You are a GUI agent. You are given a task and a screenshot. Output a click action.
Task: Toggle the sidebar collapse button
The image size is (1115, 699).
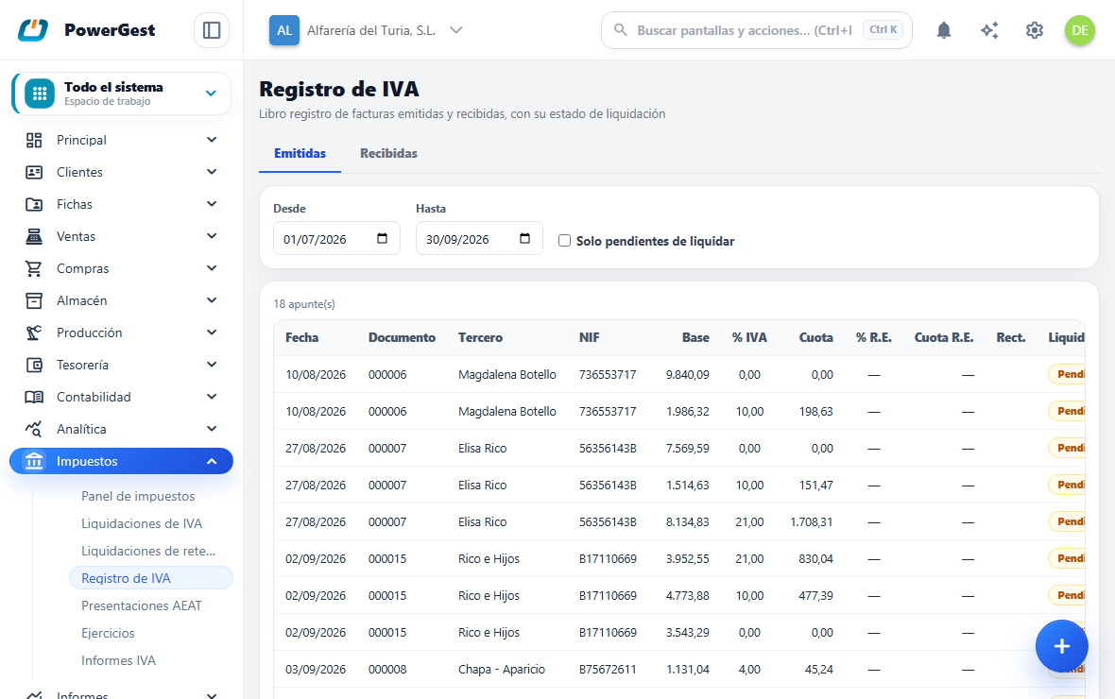[212, 30]
